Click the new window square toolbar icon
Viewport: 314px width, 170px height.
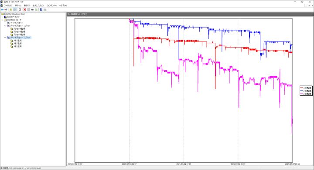20,10
